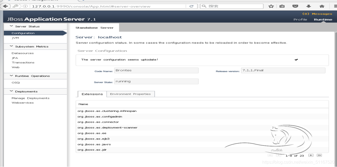337x167 pixels.
Task: Go to the previous page of extensions
Action: pos(279,155)
